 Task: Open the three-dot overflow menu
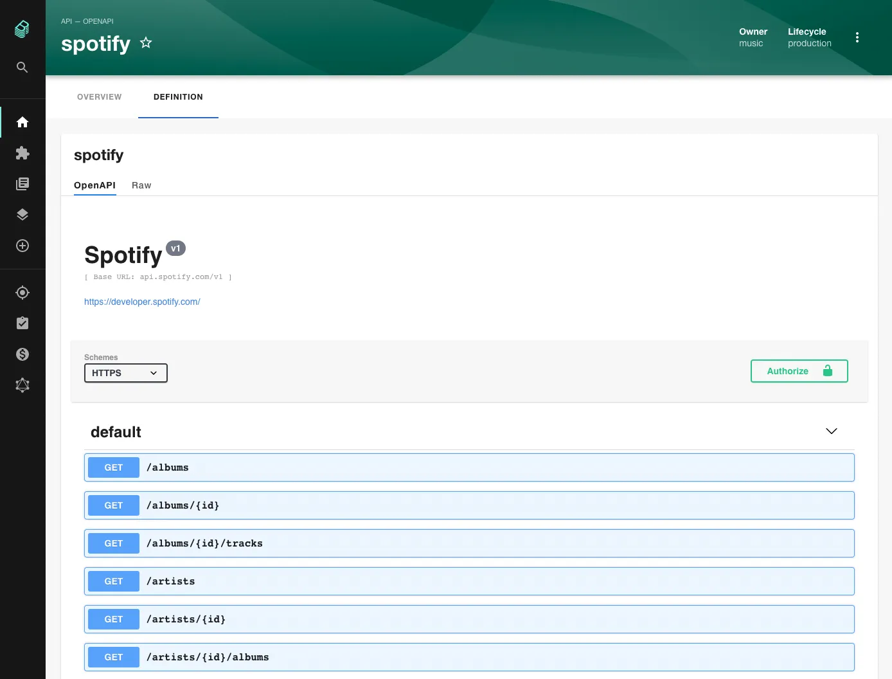coord(857,37)
